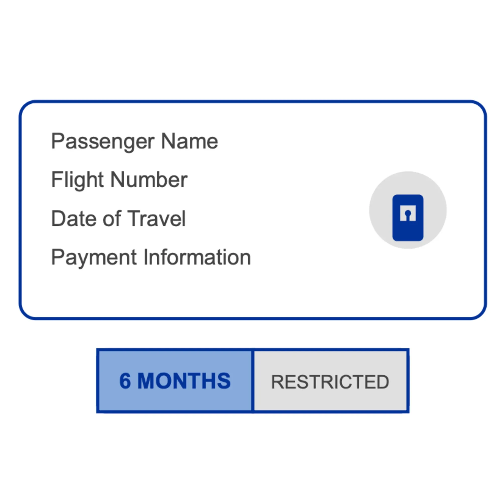Click the word MONTHS in blue segment
The width and height of the screenshot is (502, 502).
[184, 381]
